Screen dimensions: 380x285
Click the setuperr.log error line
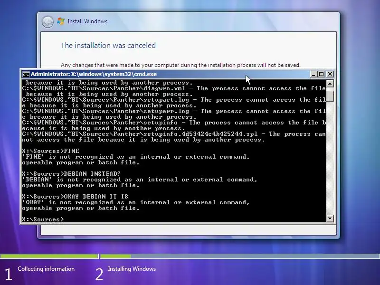tap(174, 111)
